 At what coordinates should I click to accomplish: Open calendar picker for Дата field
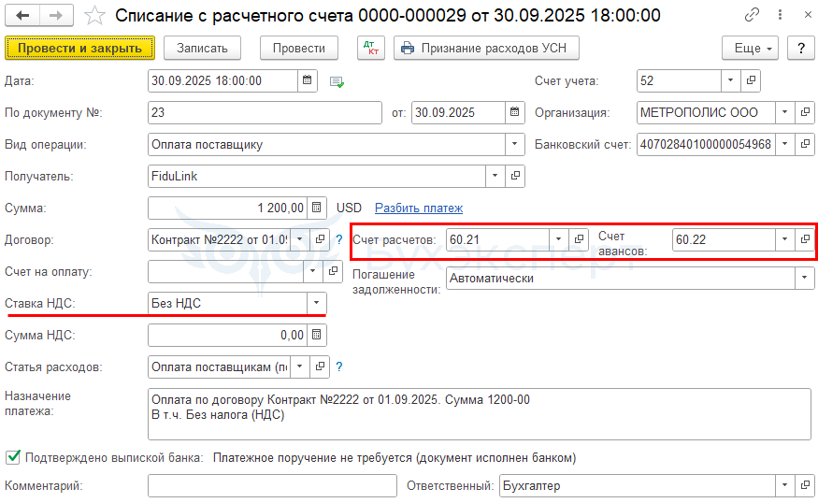tap(308, 81)
